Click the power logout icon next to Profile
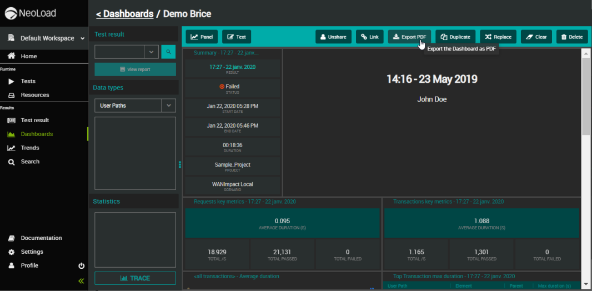 tap(82, 266)
